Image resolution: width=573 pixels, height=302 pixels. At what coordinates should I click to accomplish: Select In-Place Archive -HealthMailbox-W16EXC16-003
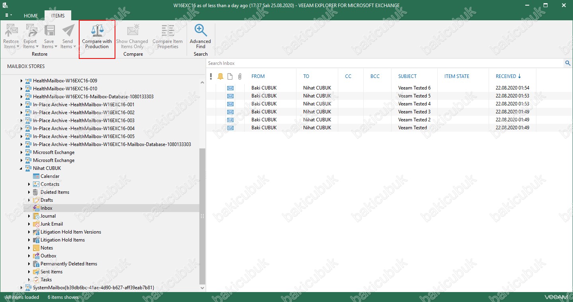(84, 121)
